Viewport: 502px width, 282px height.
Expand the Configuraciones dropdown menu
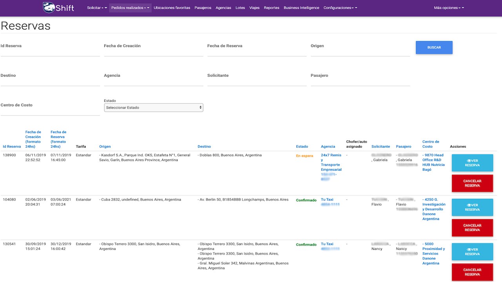click(x=340, y=8)
